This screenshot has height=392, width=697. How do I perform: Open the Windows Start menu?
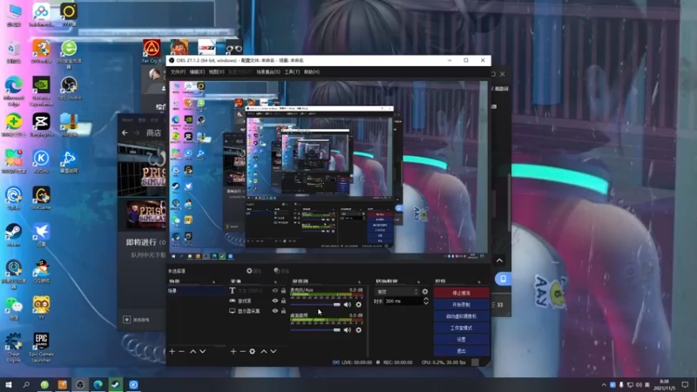(9, 385)
